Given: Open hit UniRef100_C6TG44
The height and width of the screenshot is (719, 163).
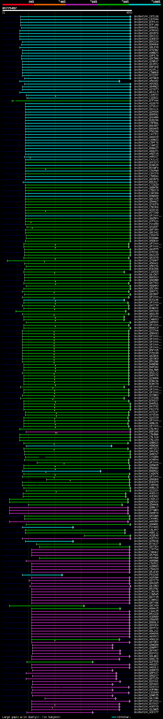Looking at the screenshot, I should [146, 20].
